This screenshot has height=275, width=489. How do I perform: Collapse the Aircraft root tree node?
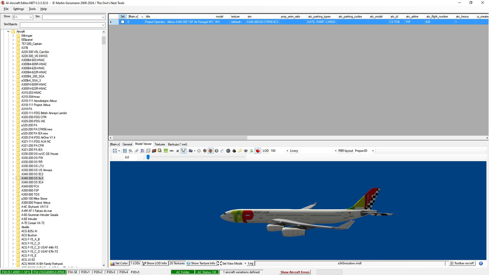click(x=8, y=32)
